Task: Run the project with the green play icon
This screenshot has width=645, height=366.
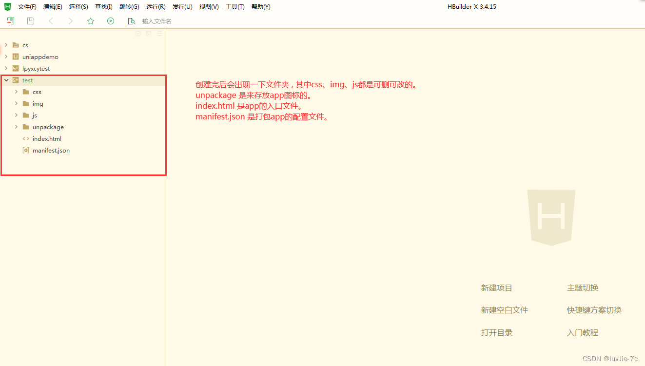Action: pos(111,21)
